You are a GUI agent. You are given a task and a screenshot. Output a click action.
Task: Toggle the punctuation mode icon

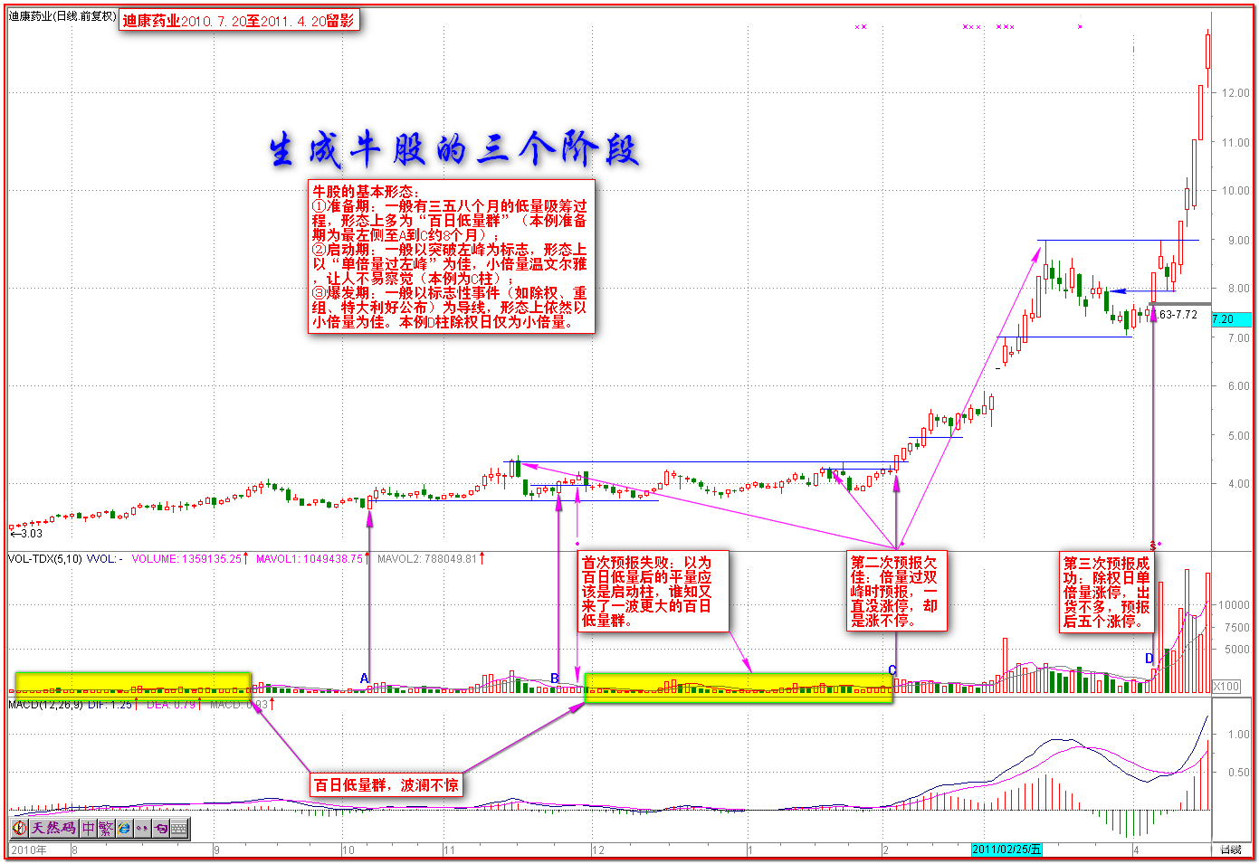[142, 828]
